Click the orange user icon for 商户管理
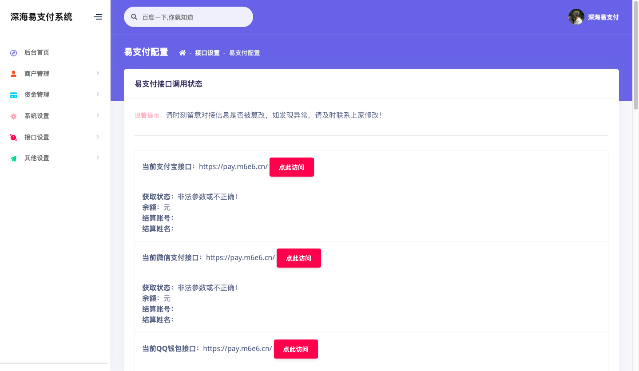Image resolution: width=639 pixels, height=371 pixels. 13,74
